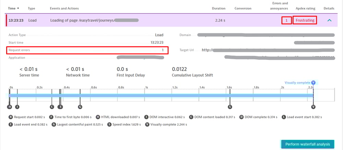Click the blue Visually complete V badge

click(x=313, y=83)
